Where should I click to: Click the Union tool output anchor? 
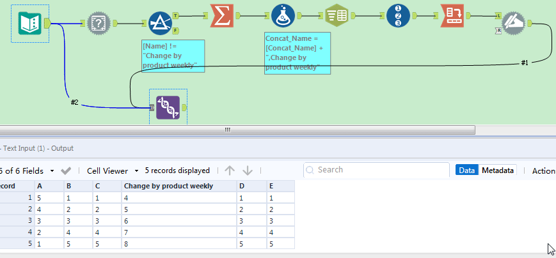(184, 107)
